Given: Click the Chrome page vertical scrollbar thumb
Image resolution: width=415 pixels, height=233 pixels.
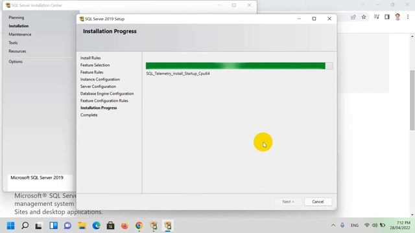Looking at the screenshot, I should click(412, 100).
